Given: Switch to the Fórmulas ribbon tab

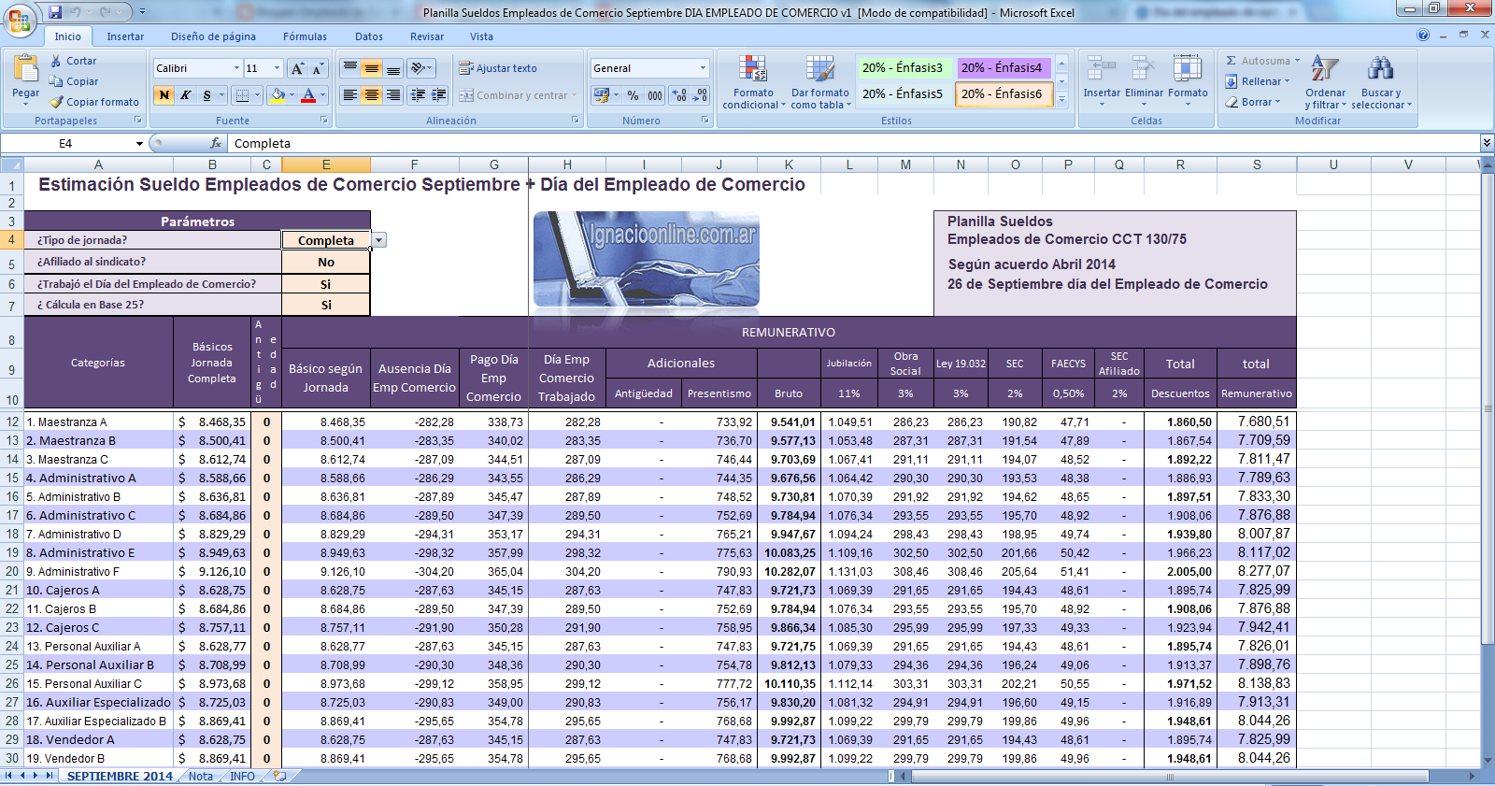Looking at the screenshot, I should pyautogui.click(x=305, y=36).
